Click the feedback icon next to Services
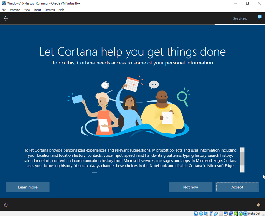The width and height of the screenshot is (265, 216). (x=260, y=17)
